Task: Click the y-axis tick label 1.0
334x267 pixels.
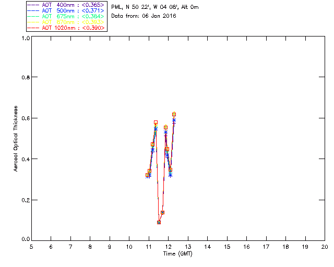Action: click(x=26, y=38)
